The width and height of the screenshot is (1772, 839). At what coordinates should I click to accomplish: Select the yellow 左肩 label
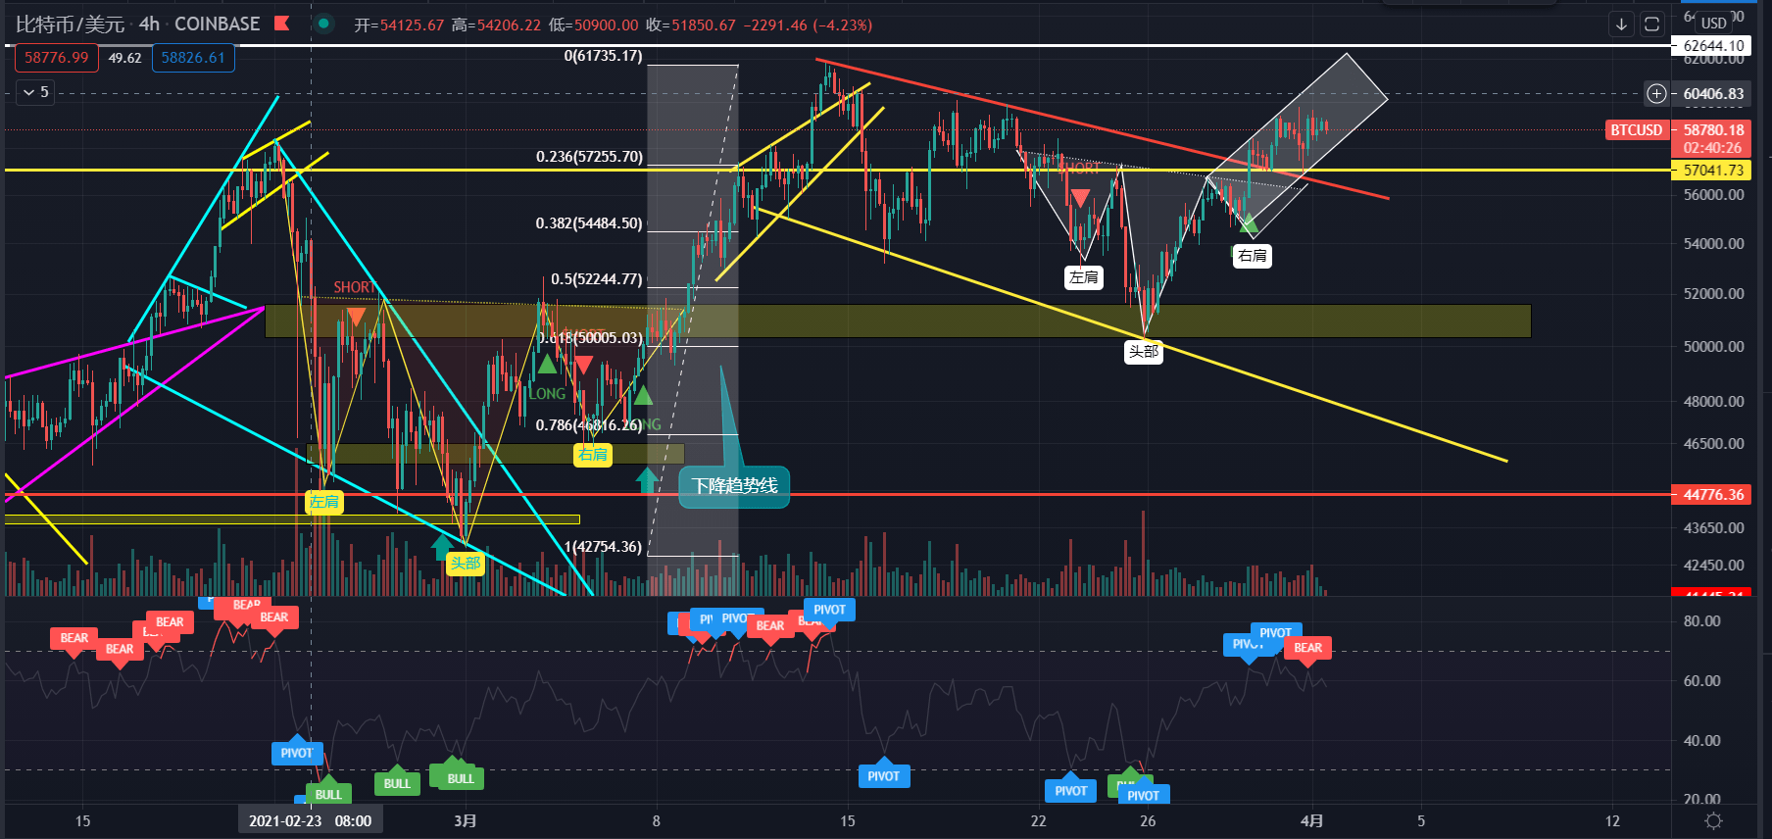(x=324, y=503)
